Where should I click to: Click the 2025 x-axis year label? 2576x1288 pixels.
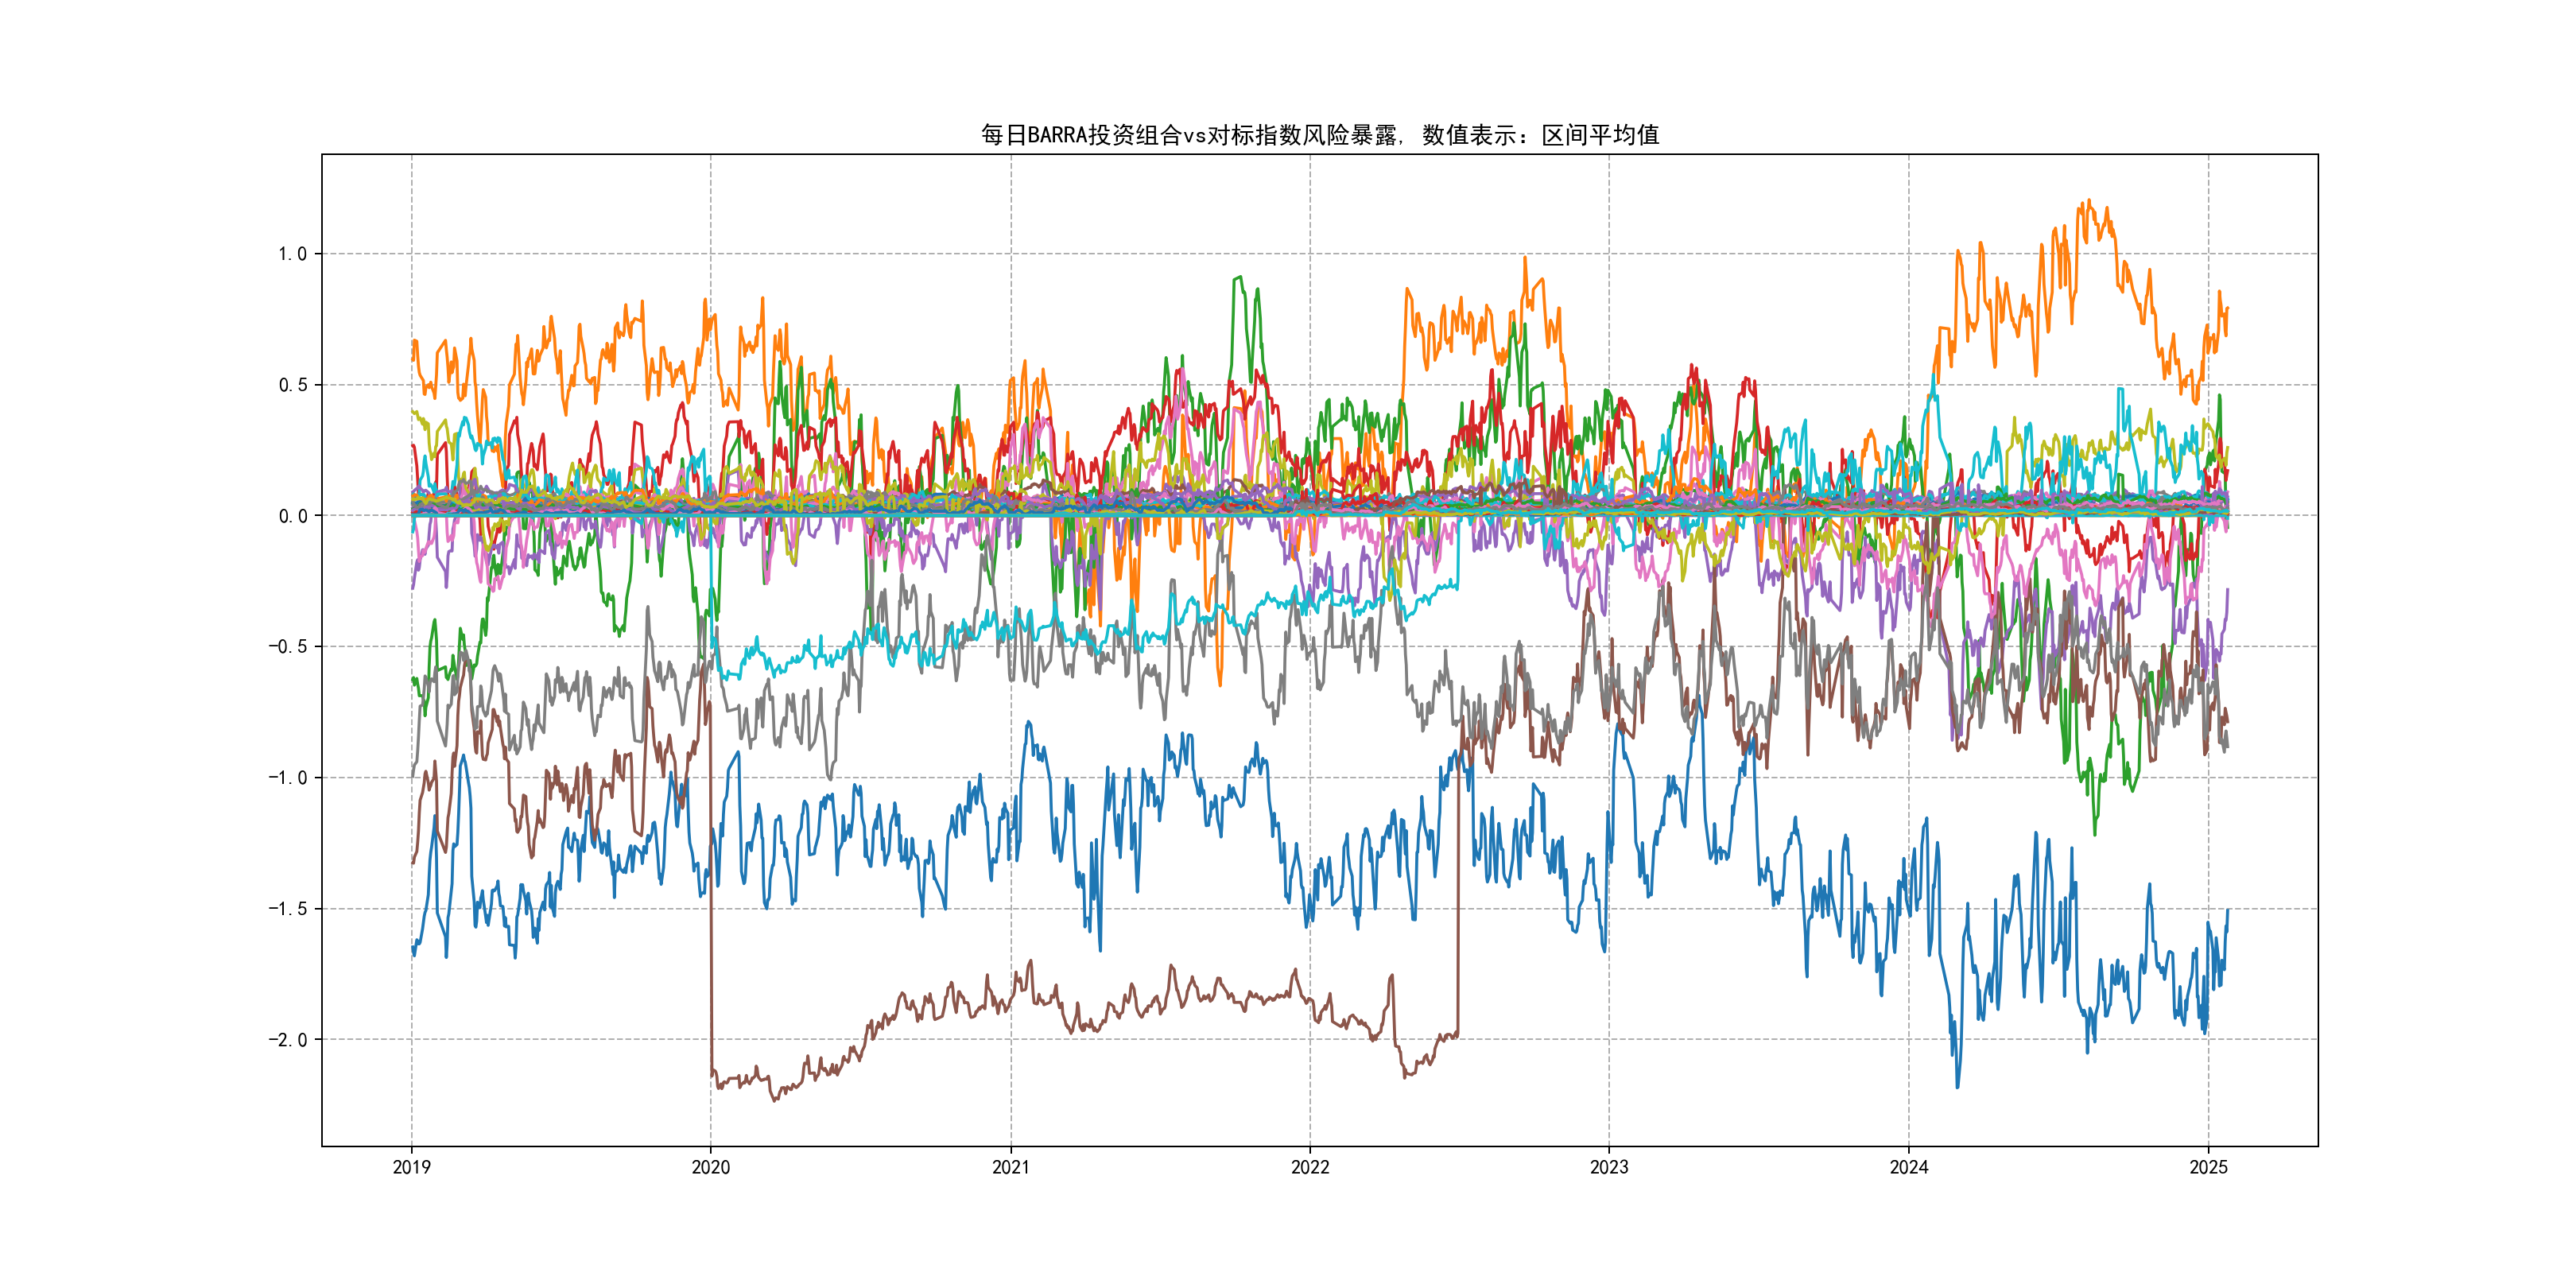(x=2208, y=1167)
